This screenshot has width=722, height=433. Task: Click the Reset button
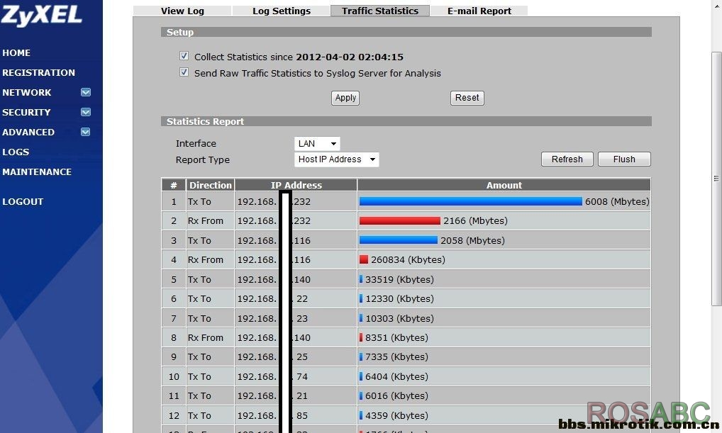coord(467,98)
